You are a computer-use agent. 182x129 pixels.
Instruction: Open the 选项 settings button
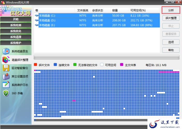tap(171, 42)
